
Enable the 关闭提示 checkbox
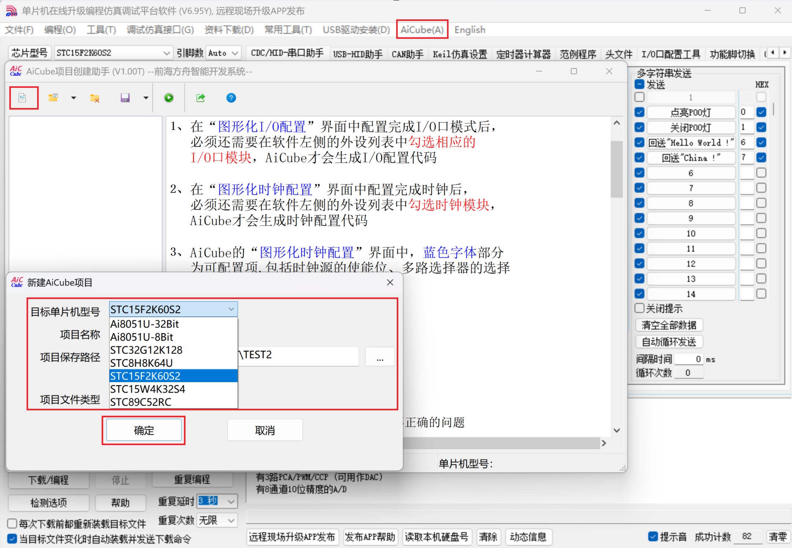(640, 308)
